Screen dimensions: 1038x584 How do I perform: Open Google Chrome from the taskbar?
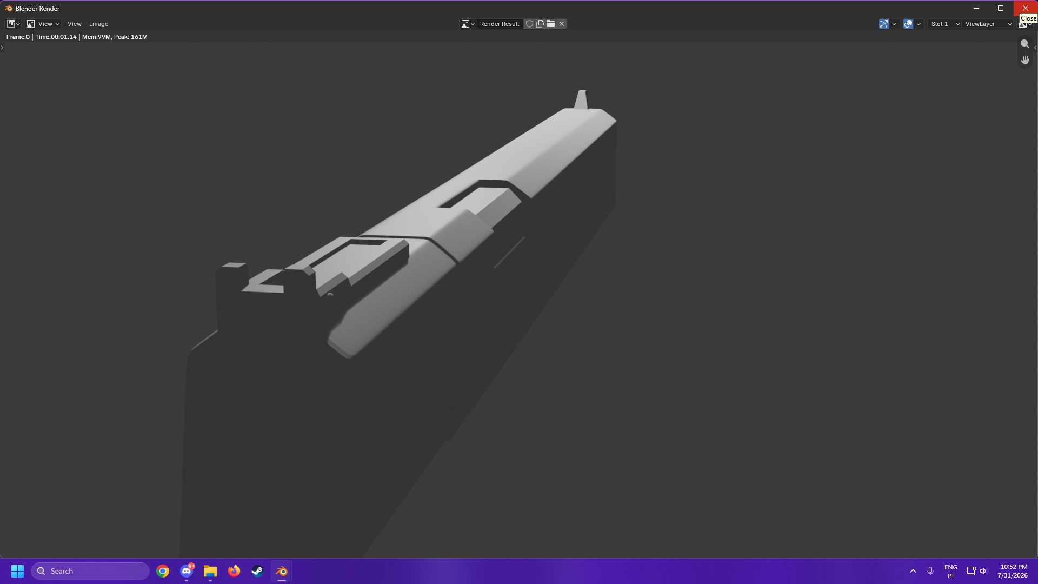point(163,571)
